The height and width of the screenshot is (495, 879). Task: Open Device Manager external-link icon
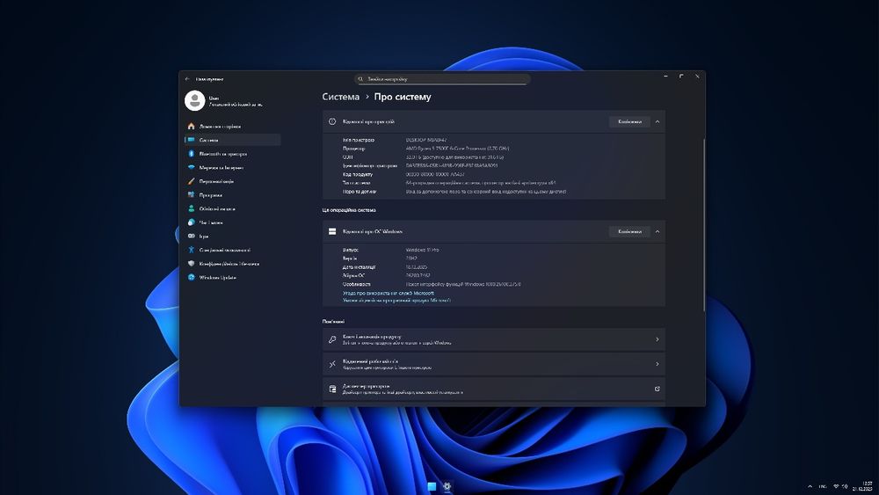657,389
